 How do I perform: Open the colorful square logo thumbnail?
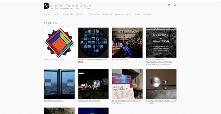(60, 43)
